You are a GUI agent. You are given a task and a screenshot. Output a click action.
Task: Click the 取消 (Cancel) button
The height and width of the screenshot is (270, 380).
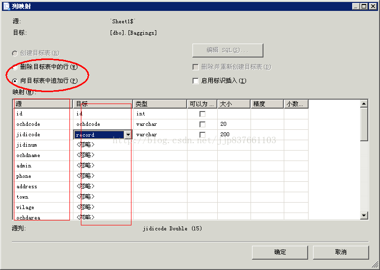(341, 252)
